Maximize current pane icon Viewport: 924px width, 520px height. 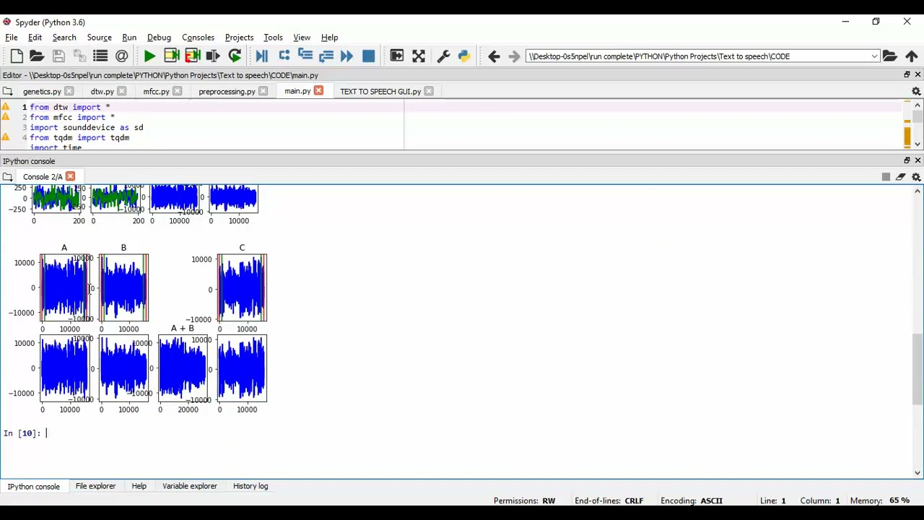coord(397,56)
